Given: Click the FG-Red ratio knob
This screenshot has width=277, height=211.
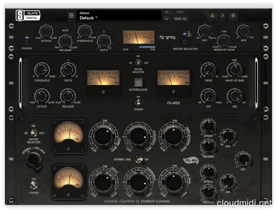Looking at the screenshot, I should click(68, 70).
